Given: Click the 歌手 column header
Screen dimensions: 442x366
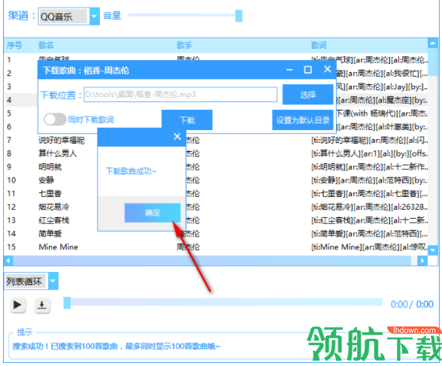Looking at the screenshot, I should (x=184, y=45).
